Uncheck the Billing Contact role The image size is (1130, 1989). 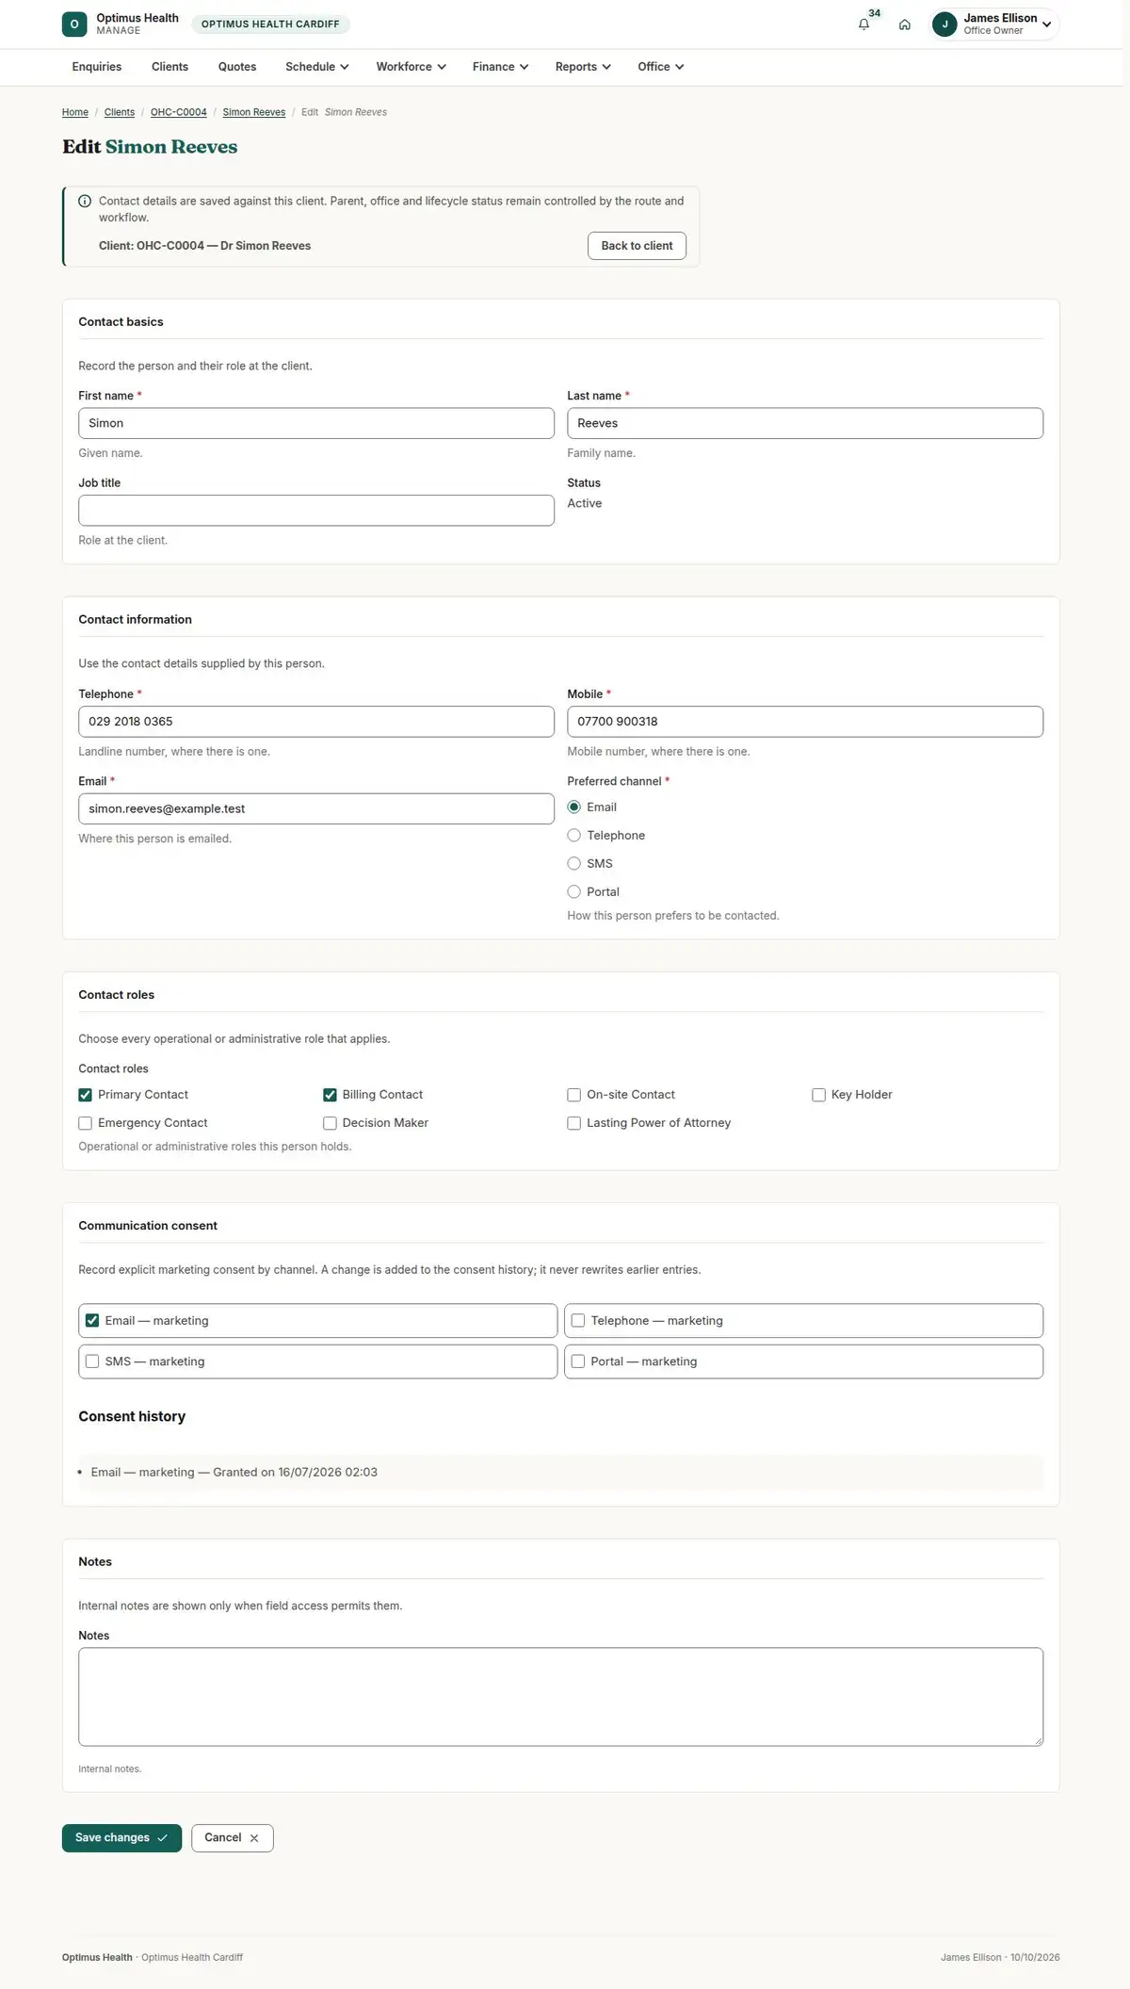pos(330,1095)
